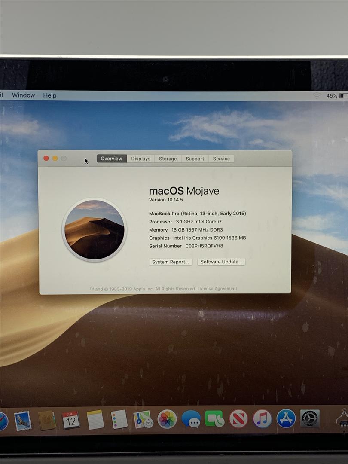348x464 pixels.
Task: Click the battery status icon
Action: click(344, 95)
